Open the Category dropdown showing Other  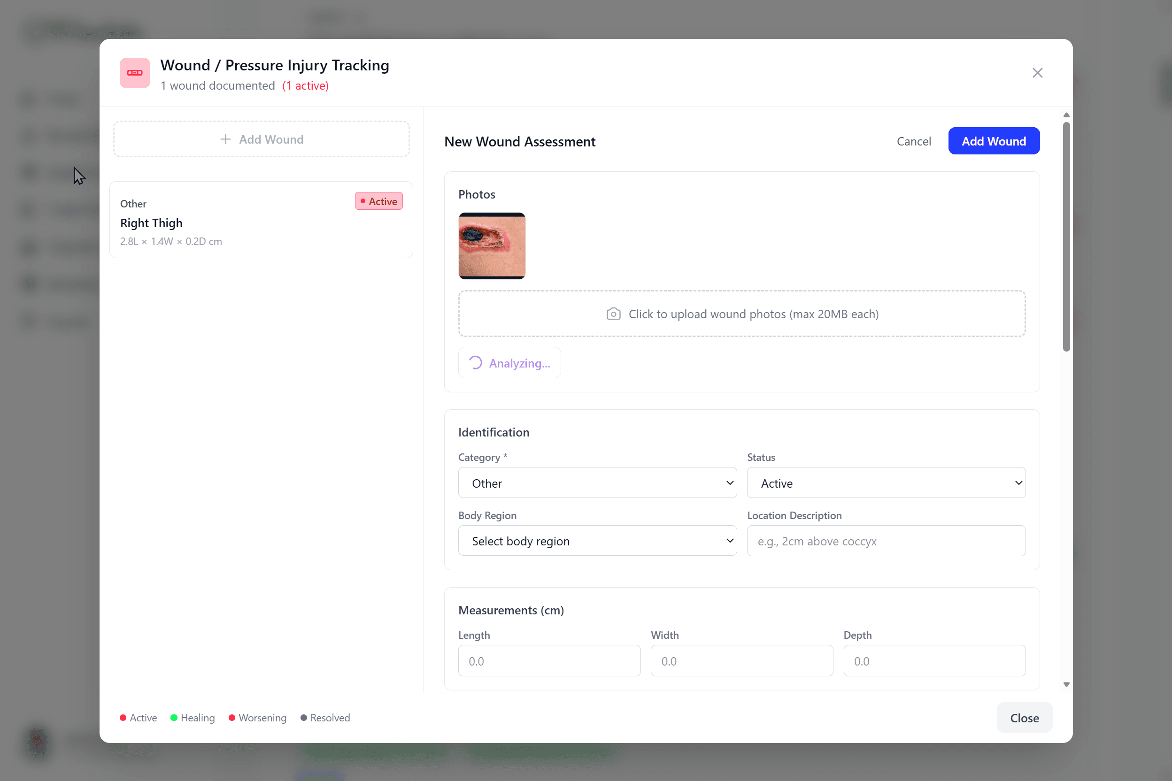pos(596,482)
